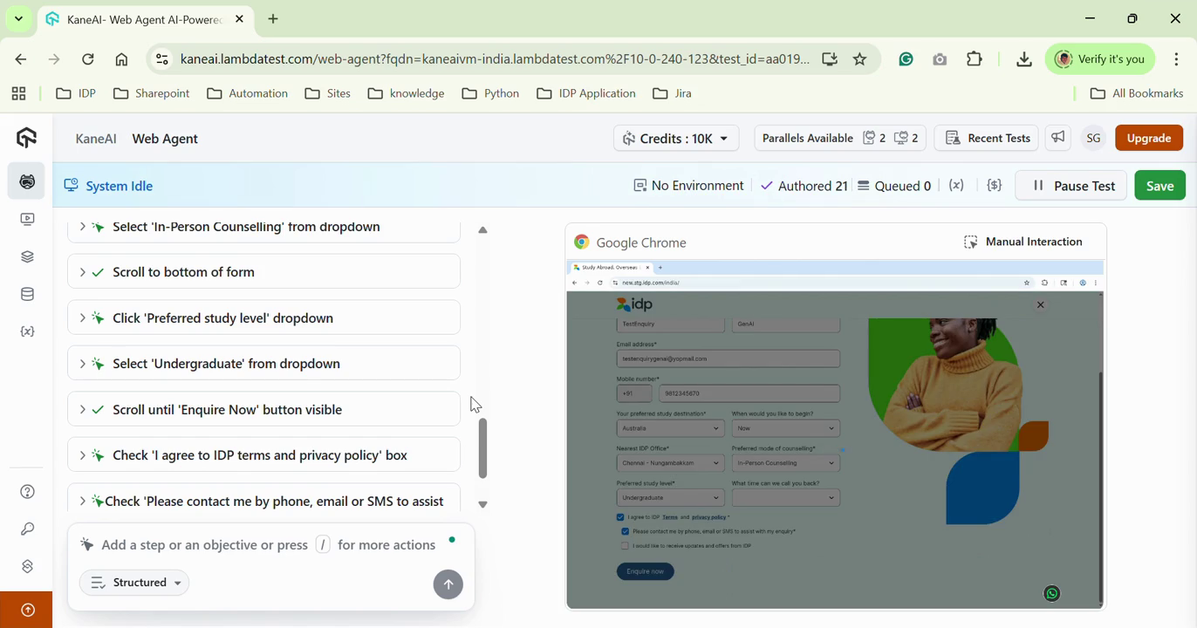This screenshot has height=628, width=1197.
Task: Switch to the KaneAI Web Agent browser tab
Action: [146, 19]
